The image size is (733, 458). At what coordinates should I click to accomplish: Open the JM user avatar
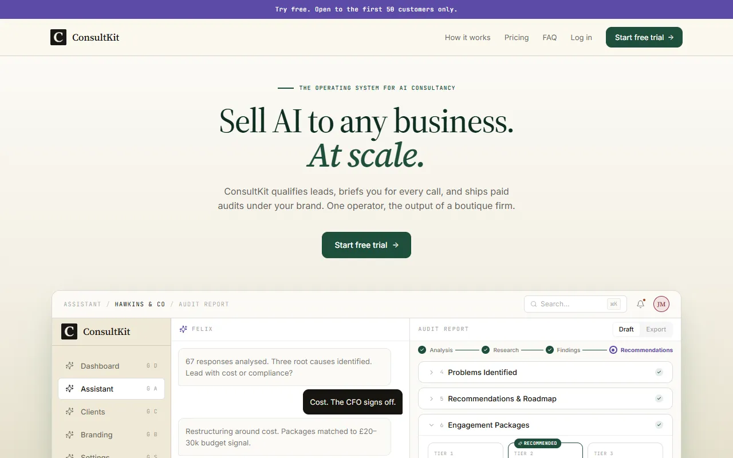coord(661,304)
